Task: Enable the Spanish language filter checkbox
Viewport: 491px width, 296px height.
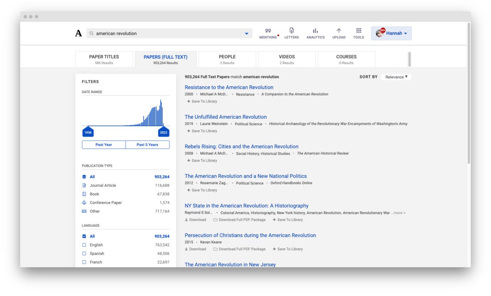Action: pyautogui.click(x=84, y=253)
